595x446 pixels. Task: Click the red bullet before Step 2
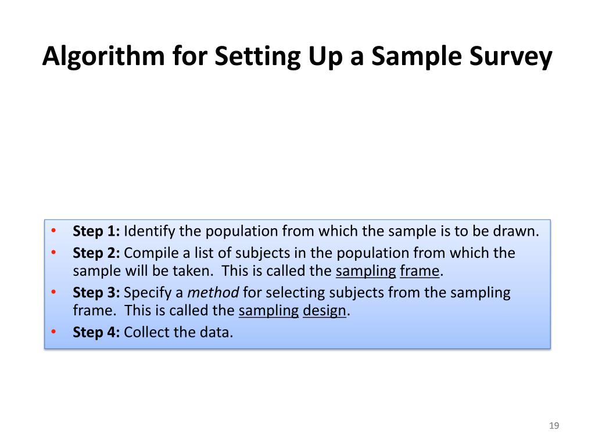tap(53, 252)
